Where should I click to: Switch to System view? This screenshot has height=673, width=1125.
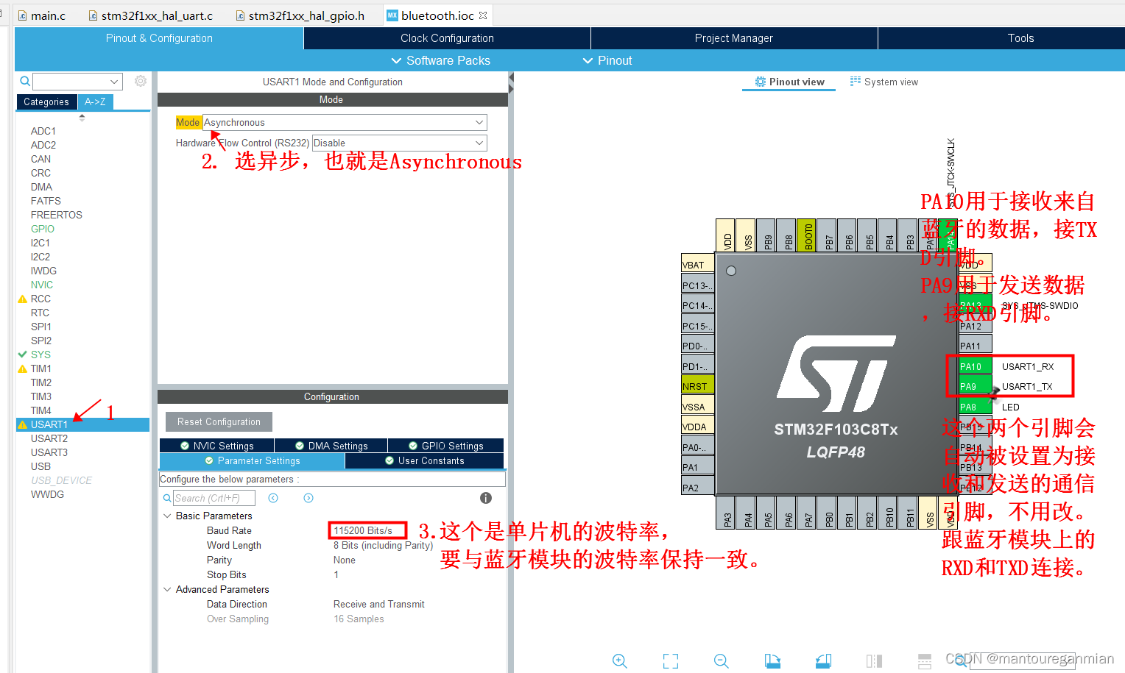click(x=884, y=82)
